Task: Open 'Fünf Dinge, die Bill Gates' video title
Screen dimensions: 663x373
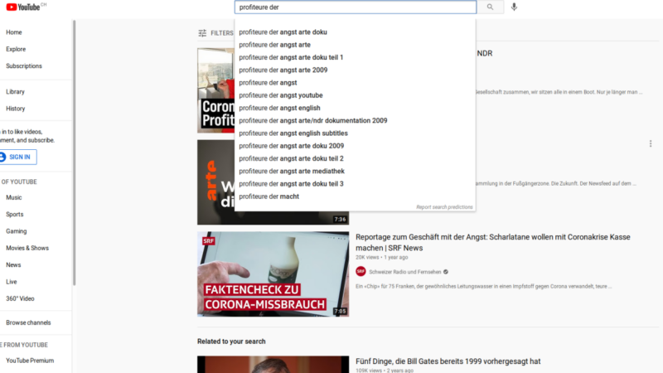Action: click(448, 361)
